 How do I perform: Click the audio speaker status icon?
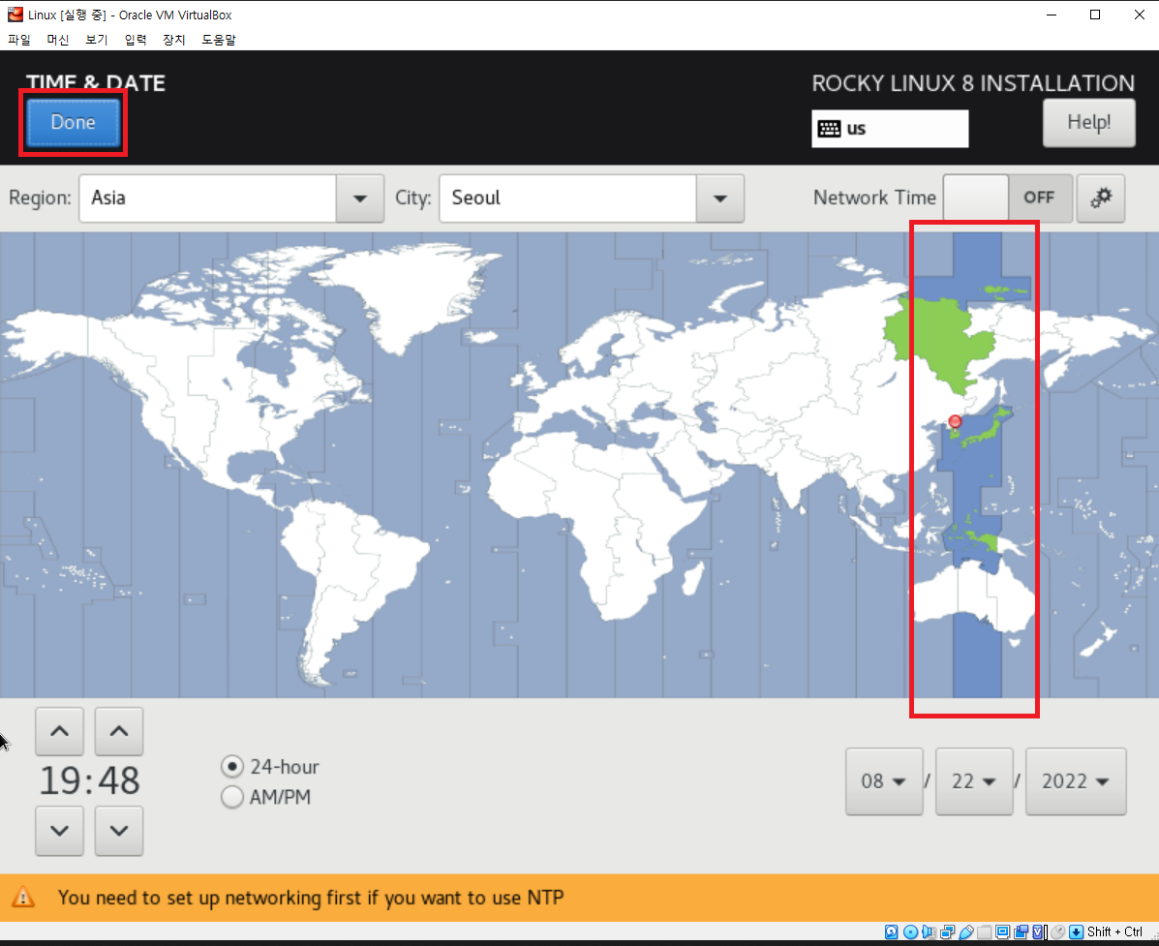pos(929,931)
